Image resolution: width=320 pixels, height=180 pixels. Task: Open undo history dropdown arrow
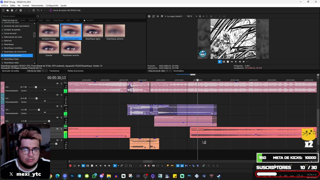coord(41,10)
